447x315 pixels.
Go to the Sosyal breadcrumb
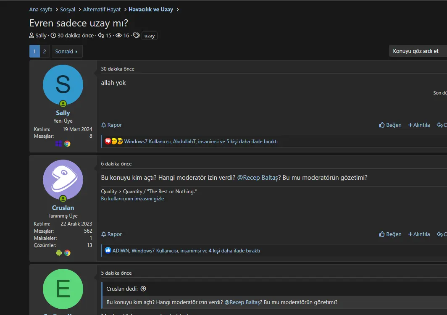68,9
